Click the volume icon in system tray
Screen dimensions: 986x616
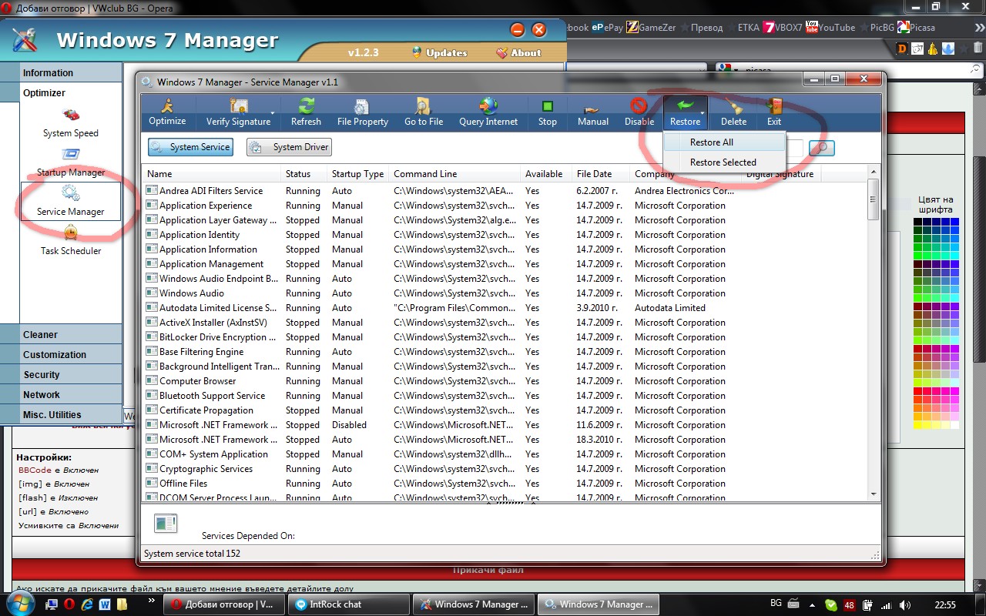click(x=906, y=604)
